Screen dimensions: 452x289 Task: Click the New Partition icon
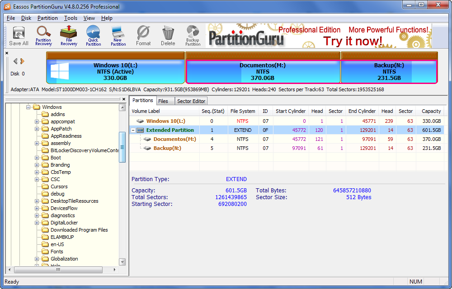(118, 35)
